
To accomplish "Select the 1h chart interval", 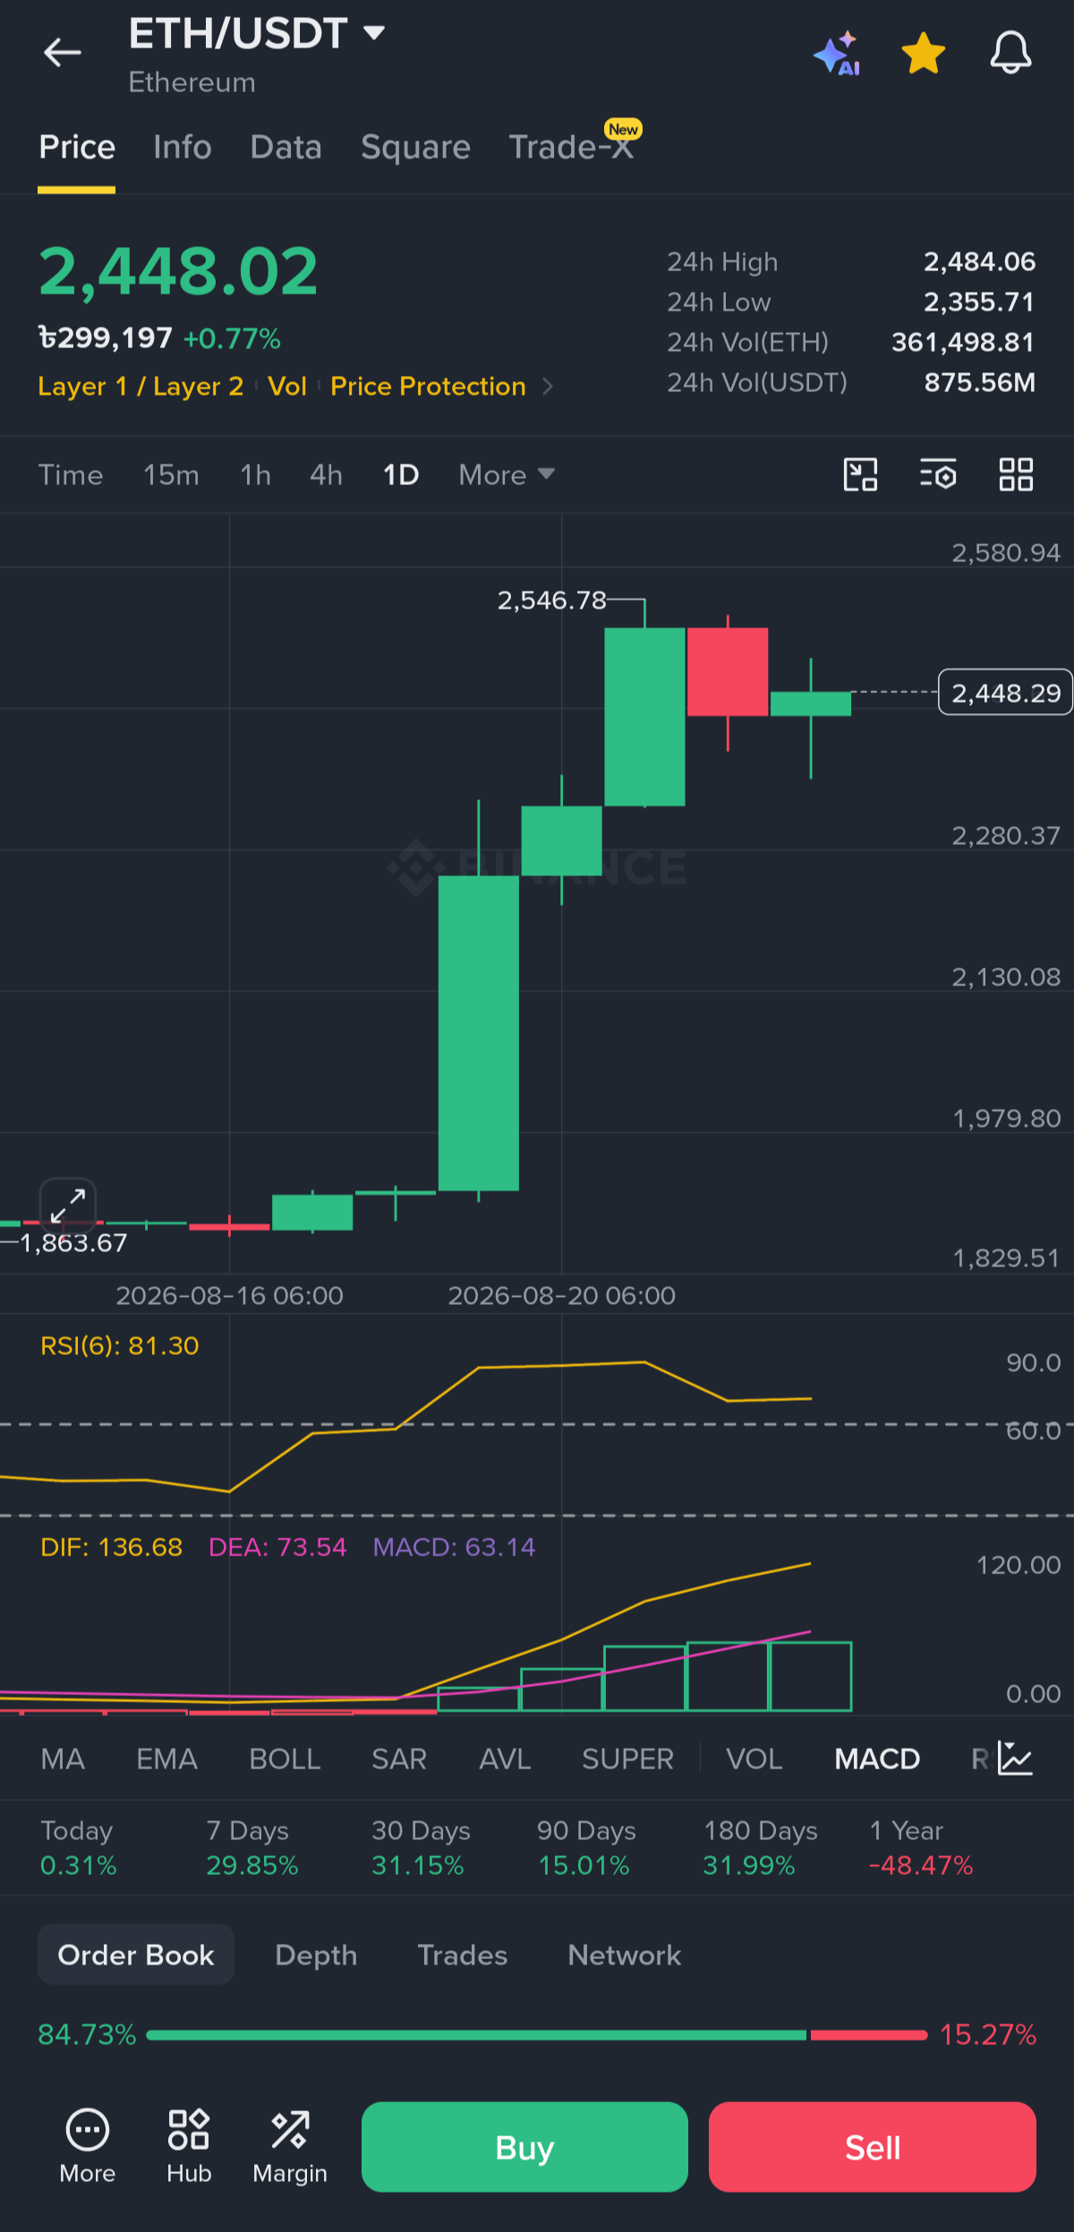I will coord(255,475).
